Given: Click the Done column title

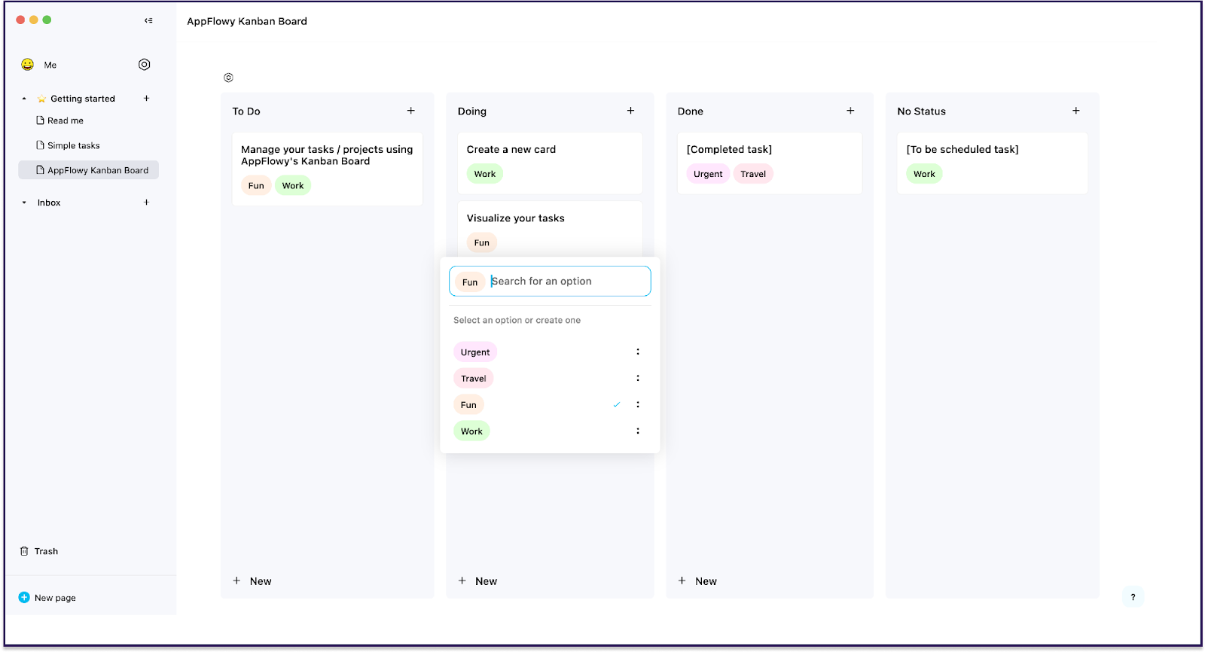Looking at the screenshot, I should pyautogui.click(x=691, y=111).
